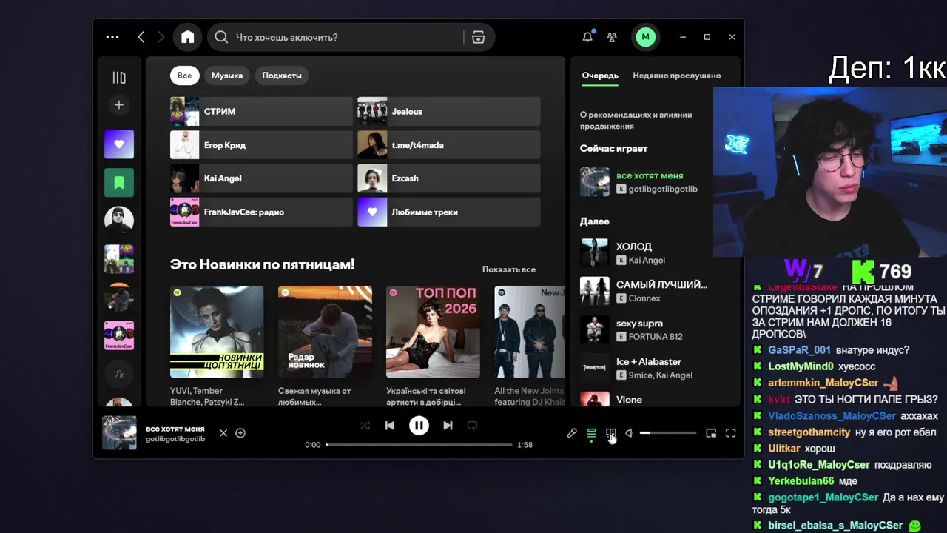Open notifications bell
The height and width of the screenshot is (533, 947).
(587, 37)
